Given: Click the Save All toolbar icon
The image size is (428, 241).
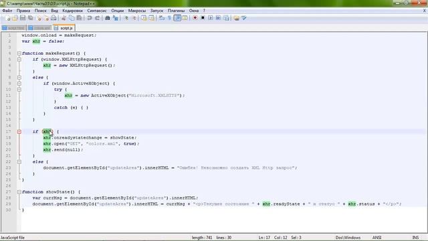Looking at the screenshot, I should click(x=31, y=18).
